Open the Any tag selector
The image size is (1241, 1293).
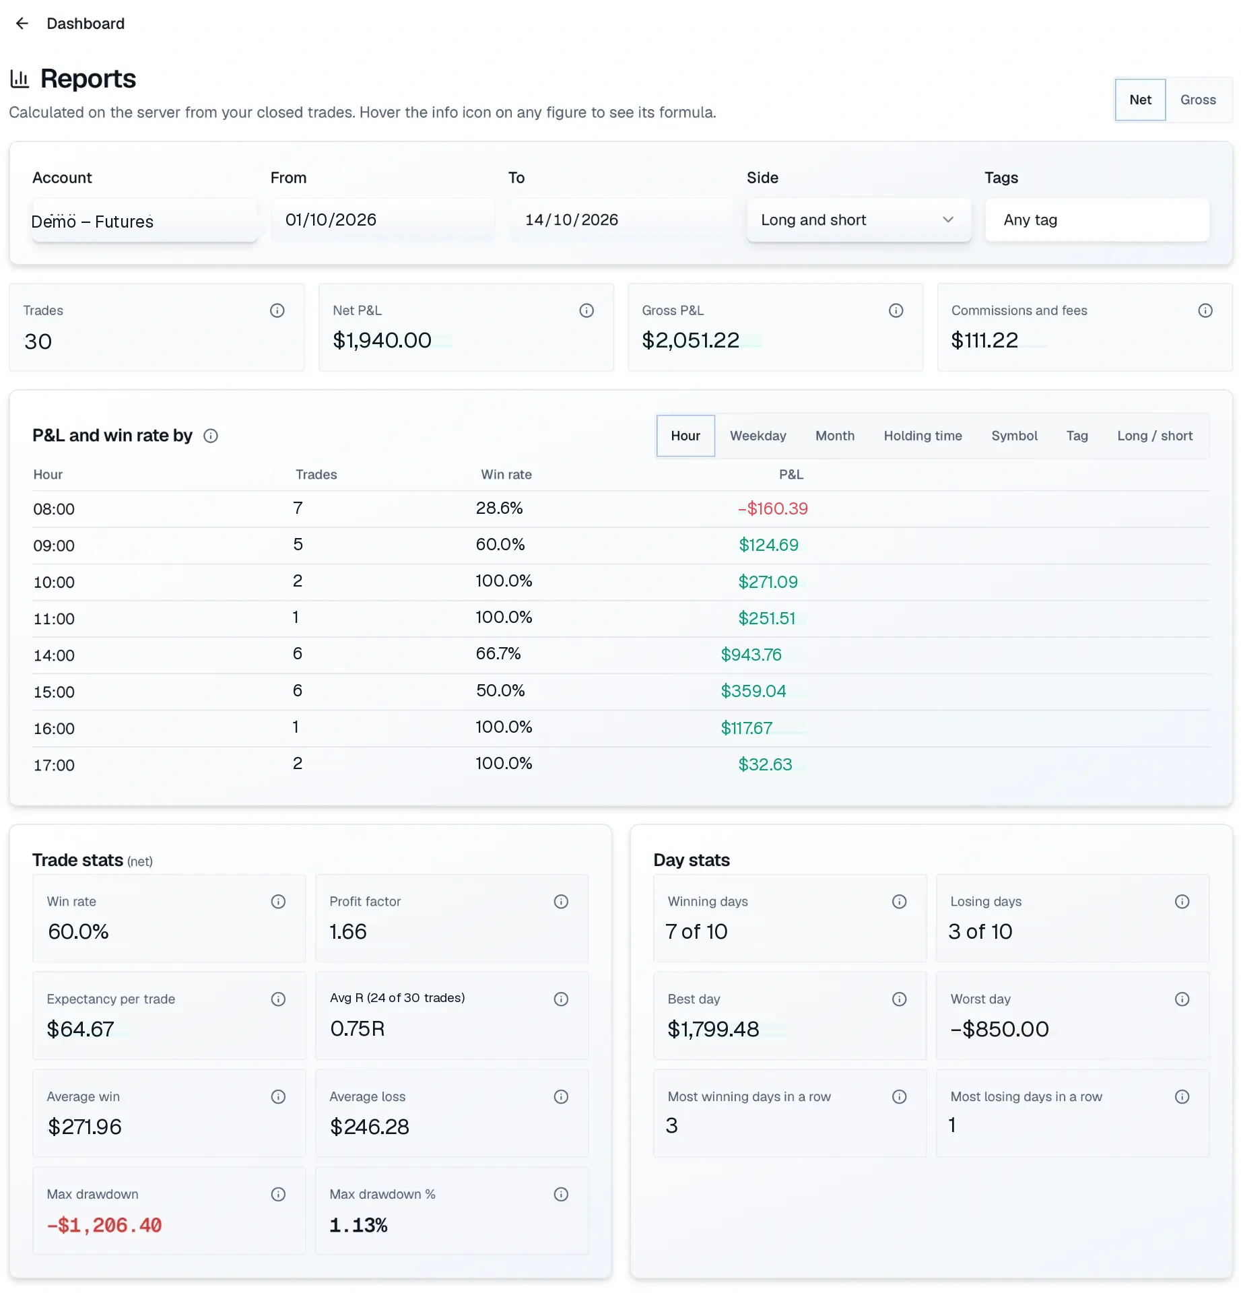1097,220
